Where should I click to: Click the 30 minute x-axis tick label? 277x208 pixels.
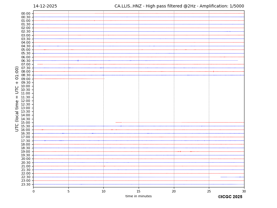pos(244,192)
